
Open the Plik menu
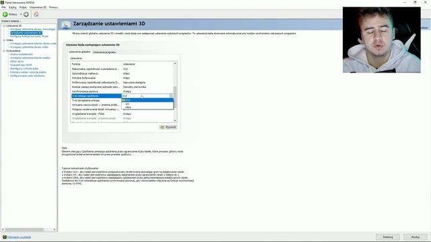tap(3, 7)
